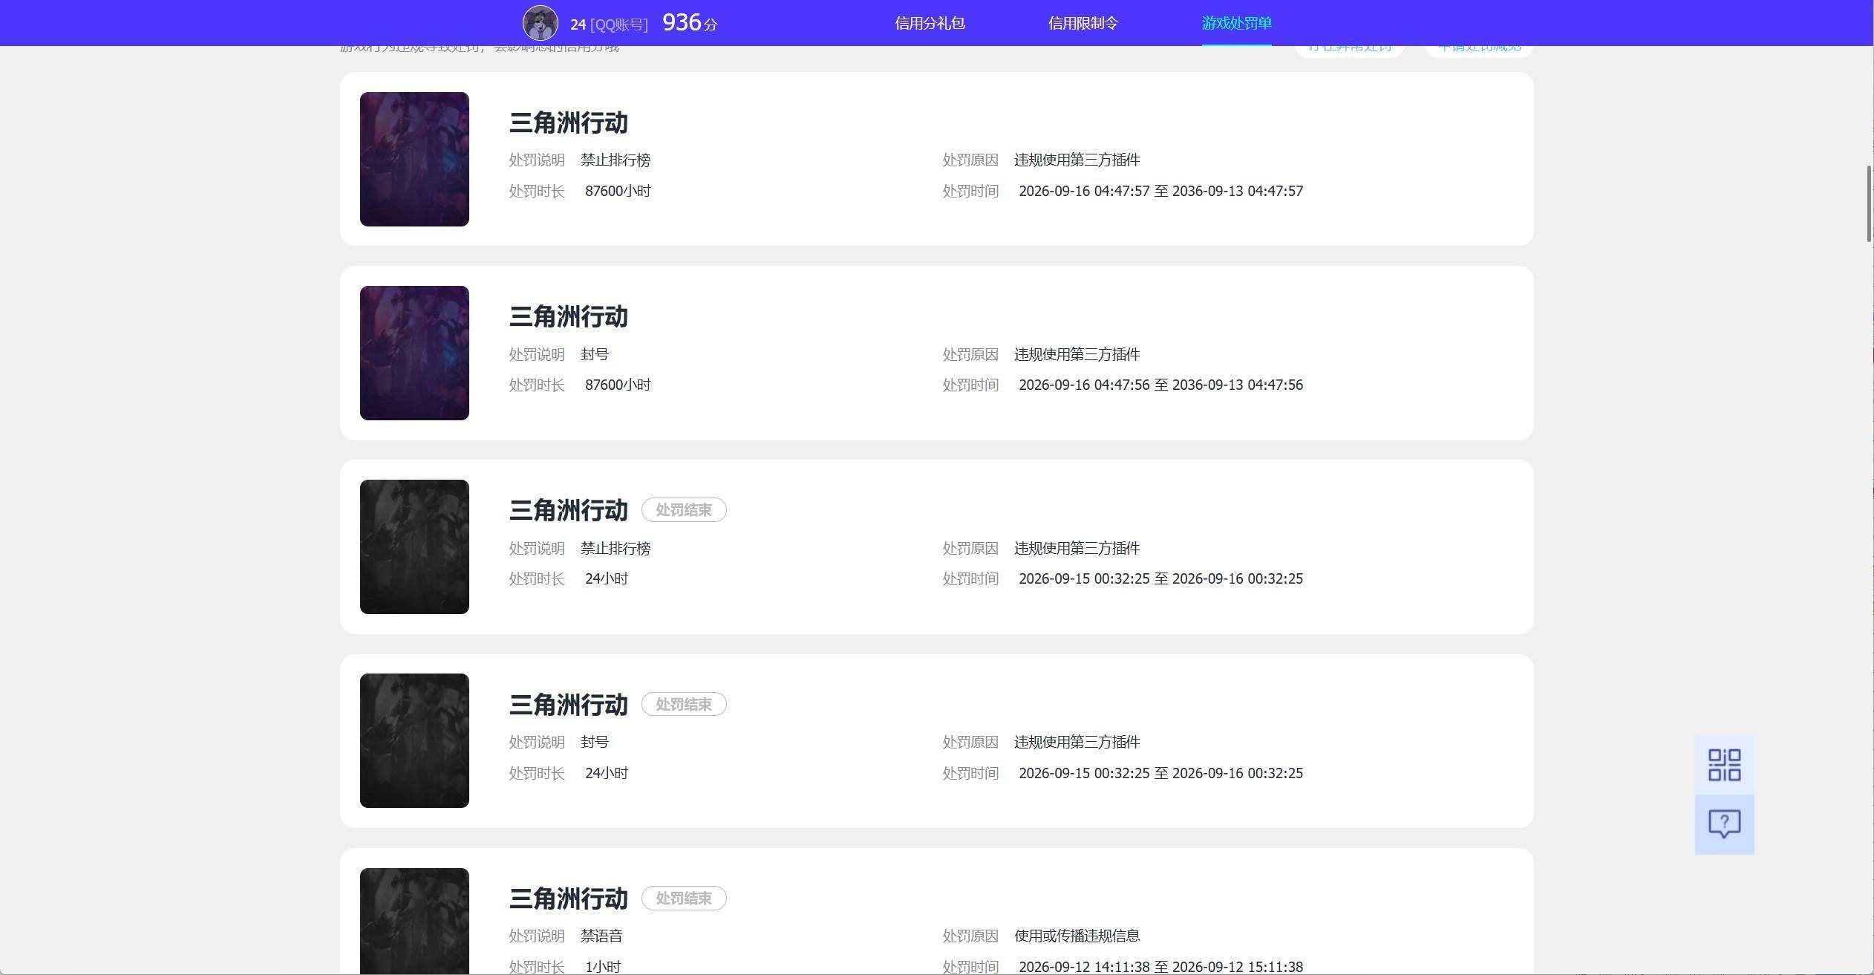
Task: Switch to 信用限制令 tab
Action: 1083,23
